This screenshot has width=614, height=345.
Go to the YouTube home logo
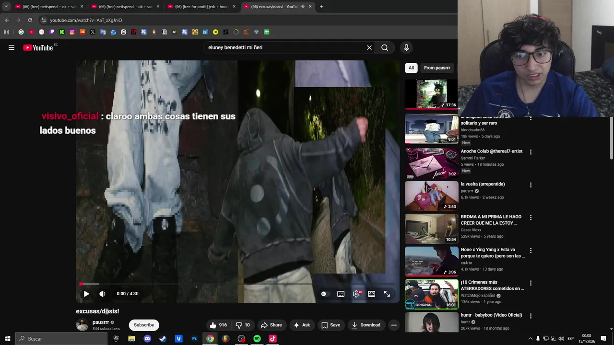[38, 47]
